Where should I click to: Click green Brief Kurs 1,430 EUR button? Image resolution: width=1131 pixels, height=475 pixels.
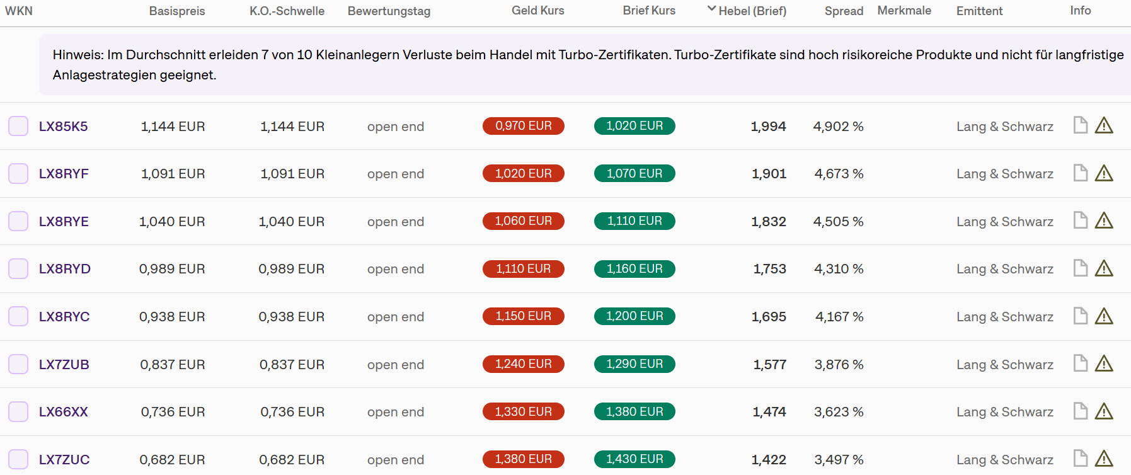634,459
